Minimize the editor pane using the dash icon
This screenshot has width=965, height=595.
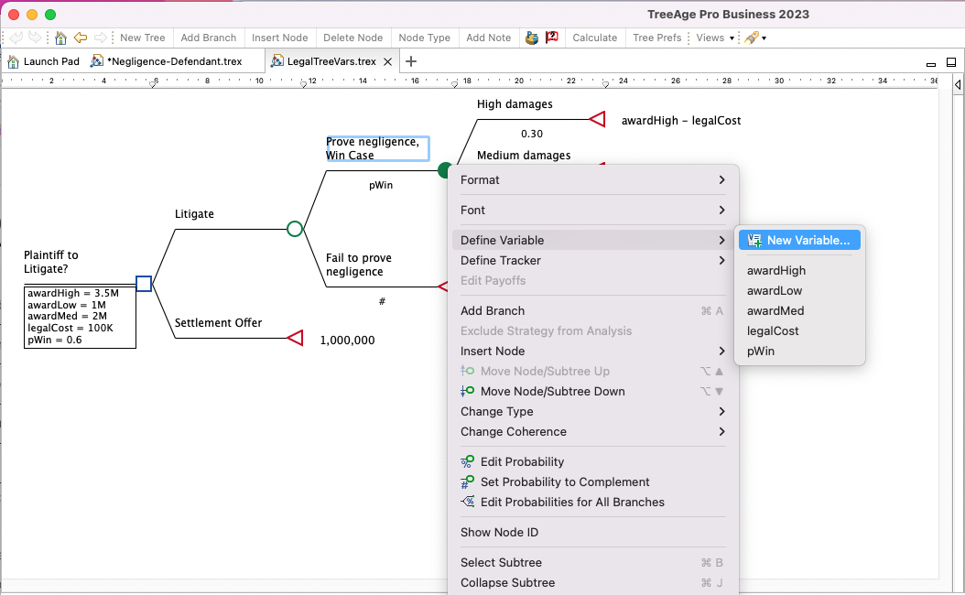931,63
